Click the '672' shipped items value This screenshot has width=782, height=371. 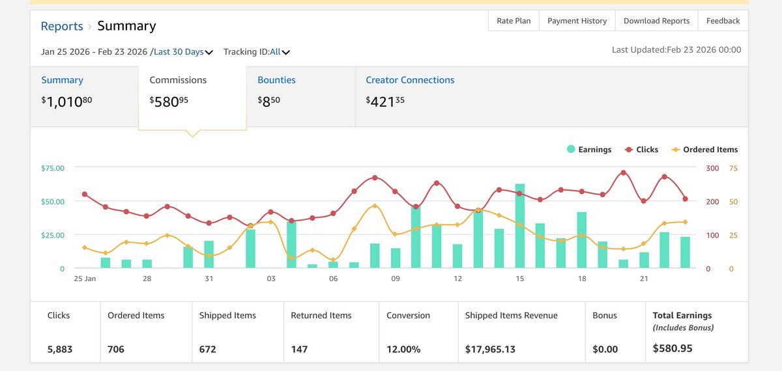pyautogui.click(x=207, y=350)
